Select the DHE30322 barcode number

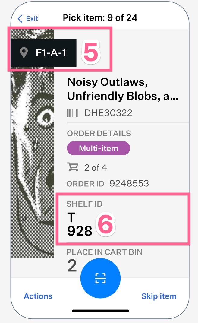108,113
